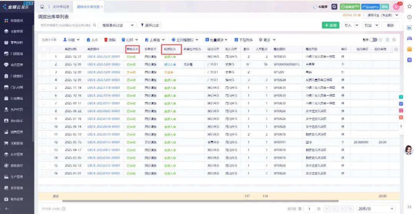Click the list density icon beside the toggle

pos(387,40)
